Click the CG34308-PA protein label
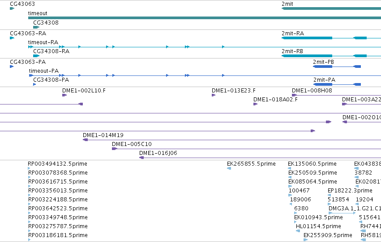Screen dimensions: 381x242 (51, 80)
